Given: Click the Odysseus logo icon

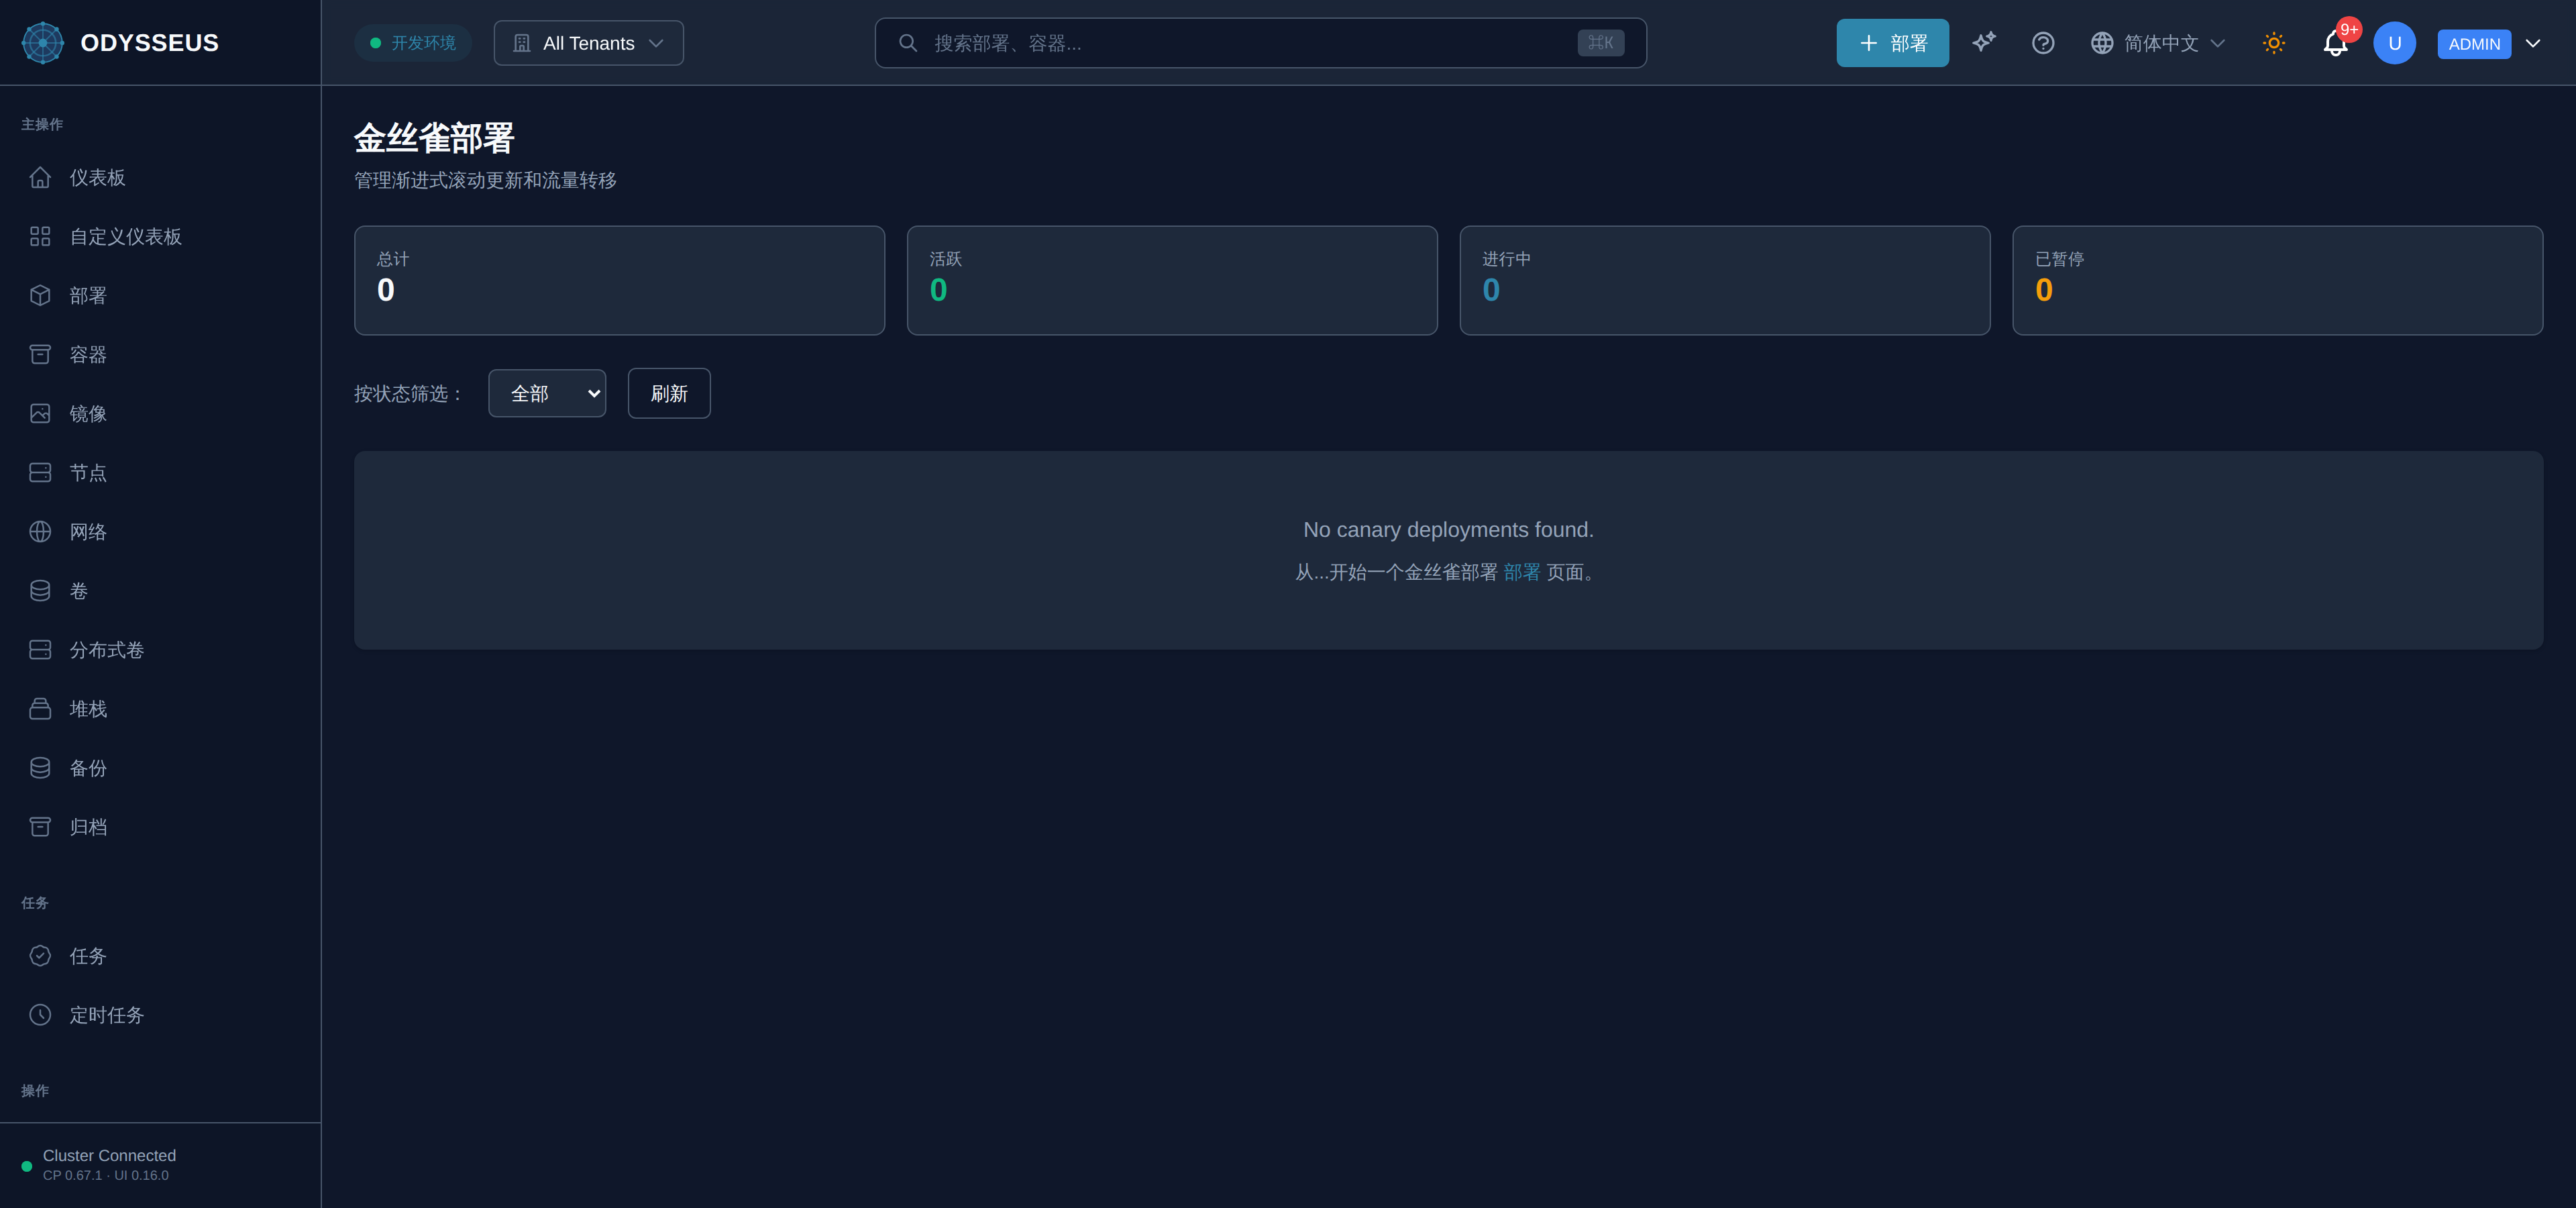Looking at the screenshot, I should [43, 43].
